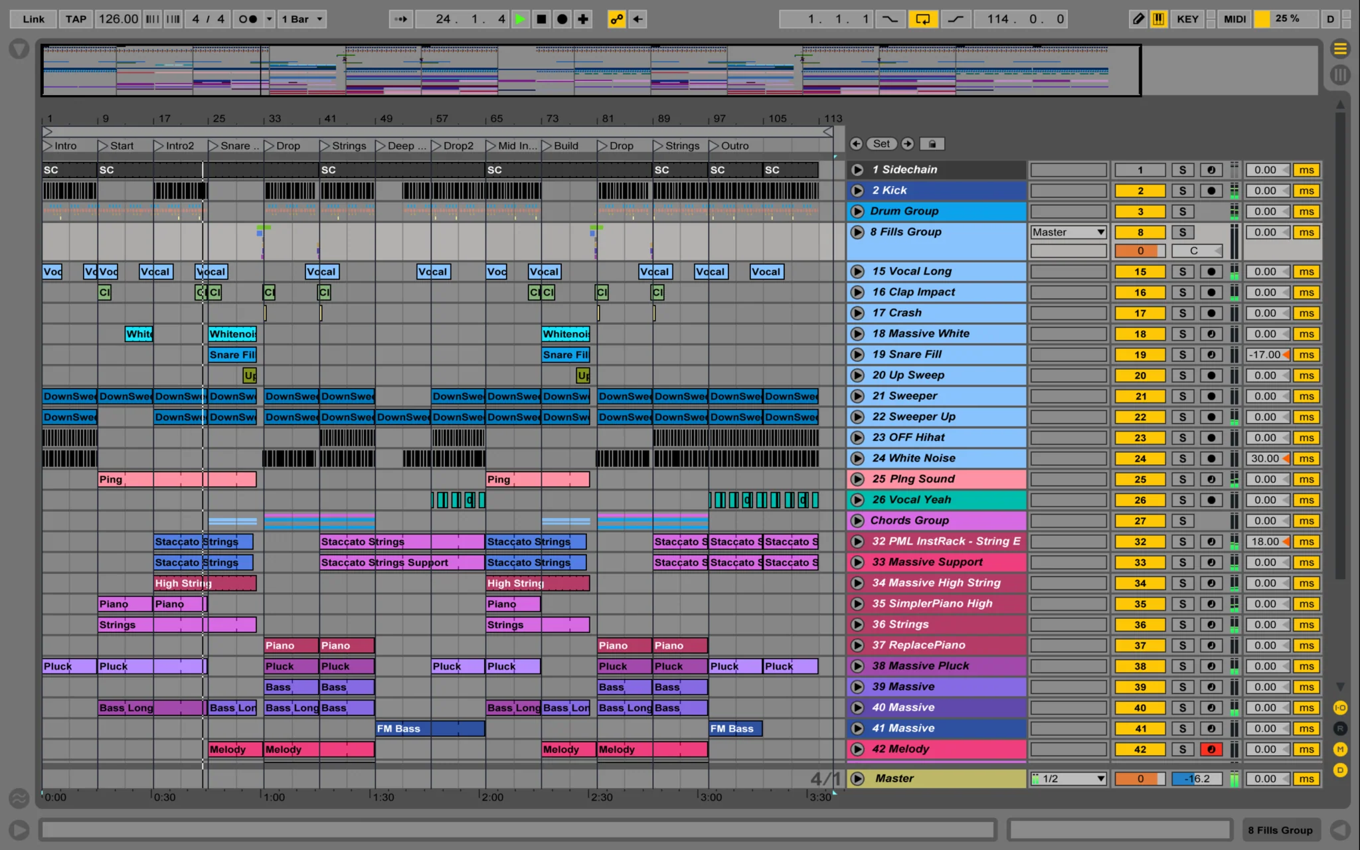Click the TAP tempo button

pos(76,19)
